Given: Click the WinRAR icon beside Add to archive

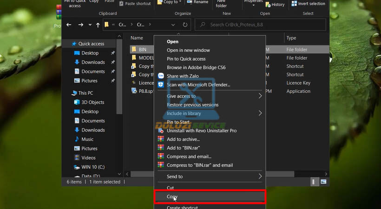Looking at the screenshot, I should coord(161,139).
